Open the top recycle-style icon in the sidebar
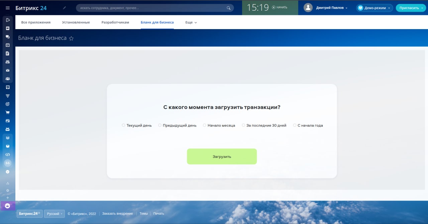The height and width of the screenshot is (224, 428). [8, 20]
